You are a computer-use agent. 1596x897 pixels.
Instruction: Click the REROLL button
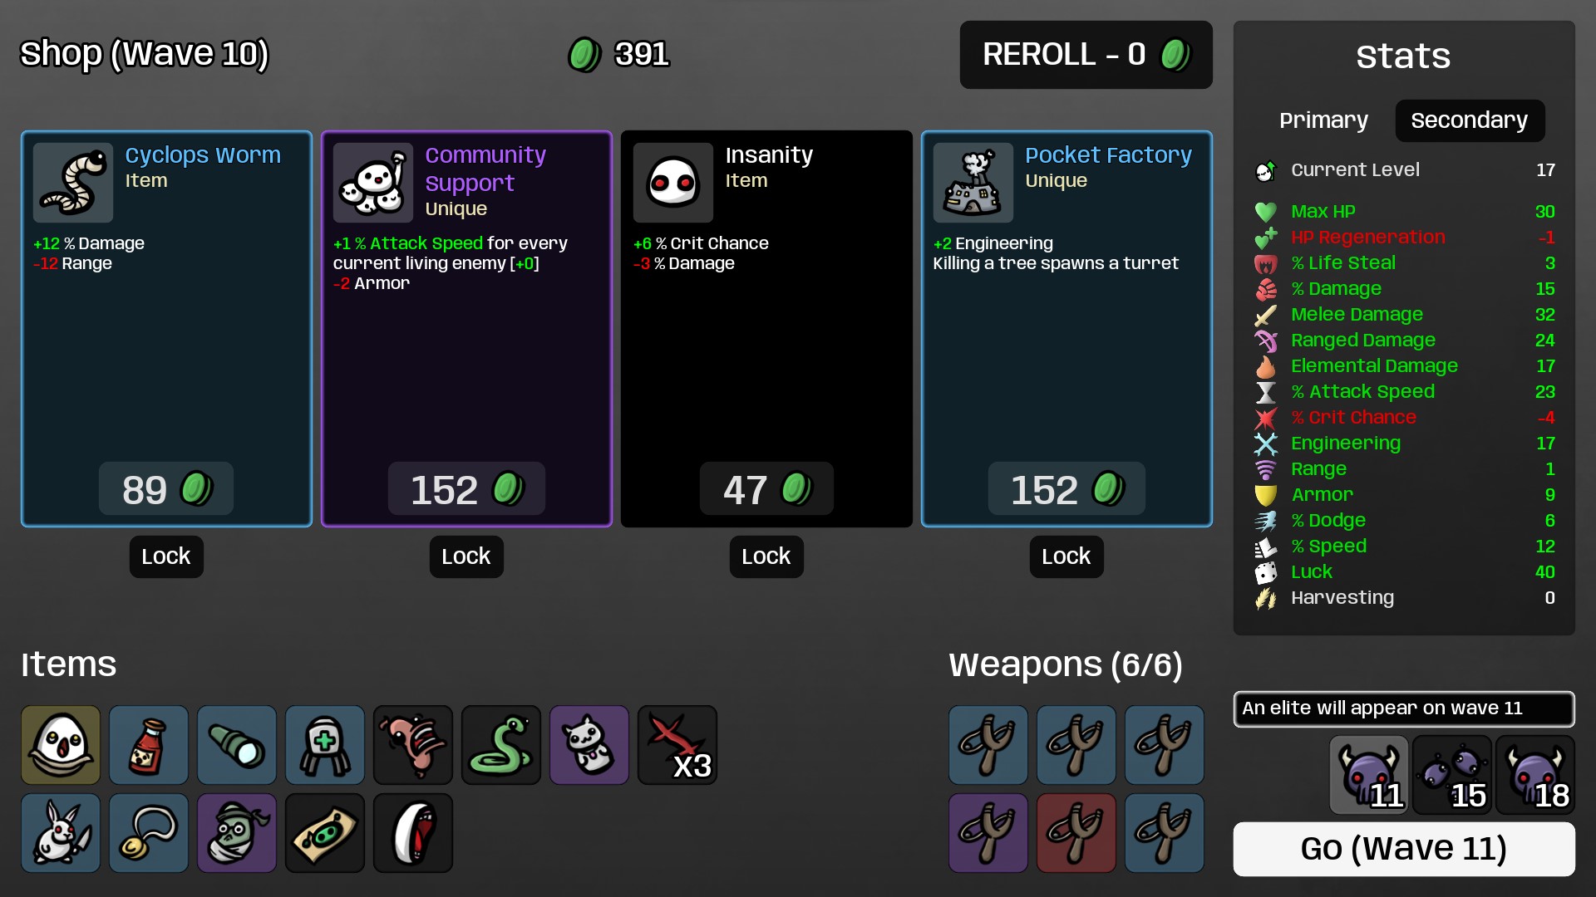click(x=1086, y=55)
